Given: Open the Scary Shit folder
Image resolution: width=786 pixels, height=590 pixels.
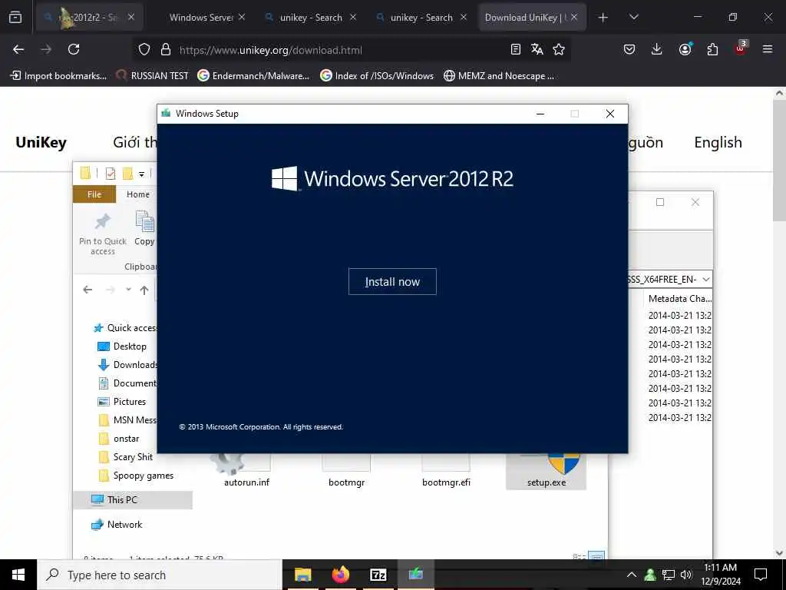Looking at the screenshot, I should pyautogui.click(x=125, y=457).
